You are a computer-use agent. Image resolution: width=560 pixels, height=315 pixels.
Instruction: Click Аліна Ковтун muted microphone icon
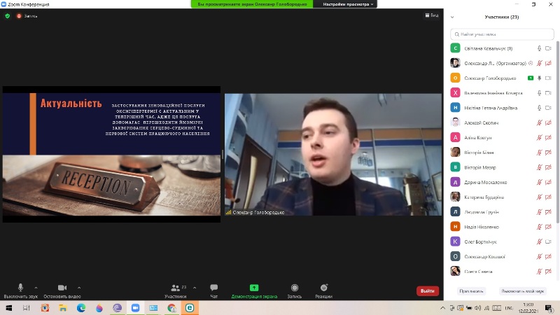point(539,137)
